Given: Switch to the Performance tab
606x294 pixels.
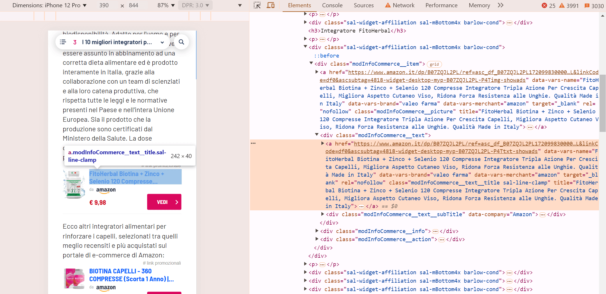Looking at the screenshot, I should 441,5.
